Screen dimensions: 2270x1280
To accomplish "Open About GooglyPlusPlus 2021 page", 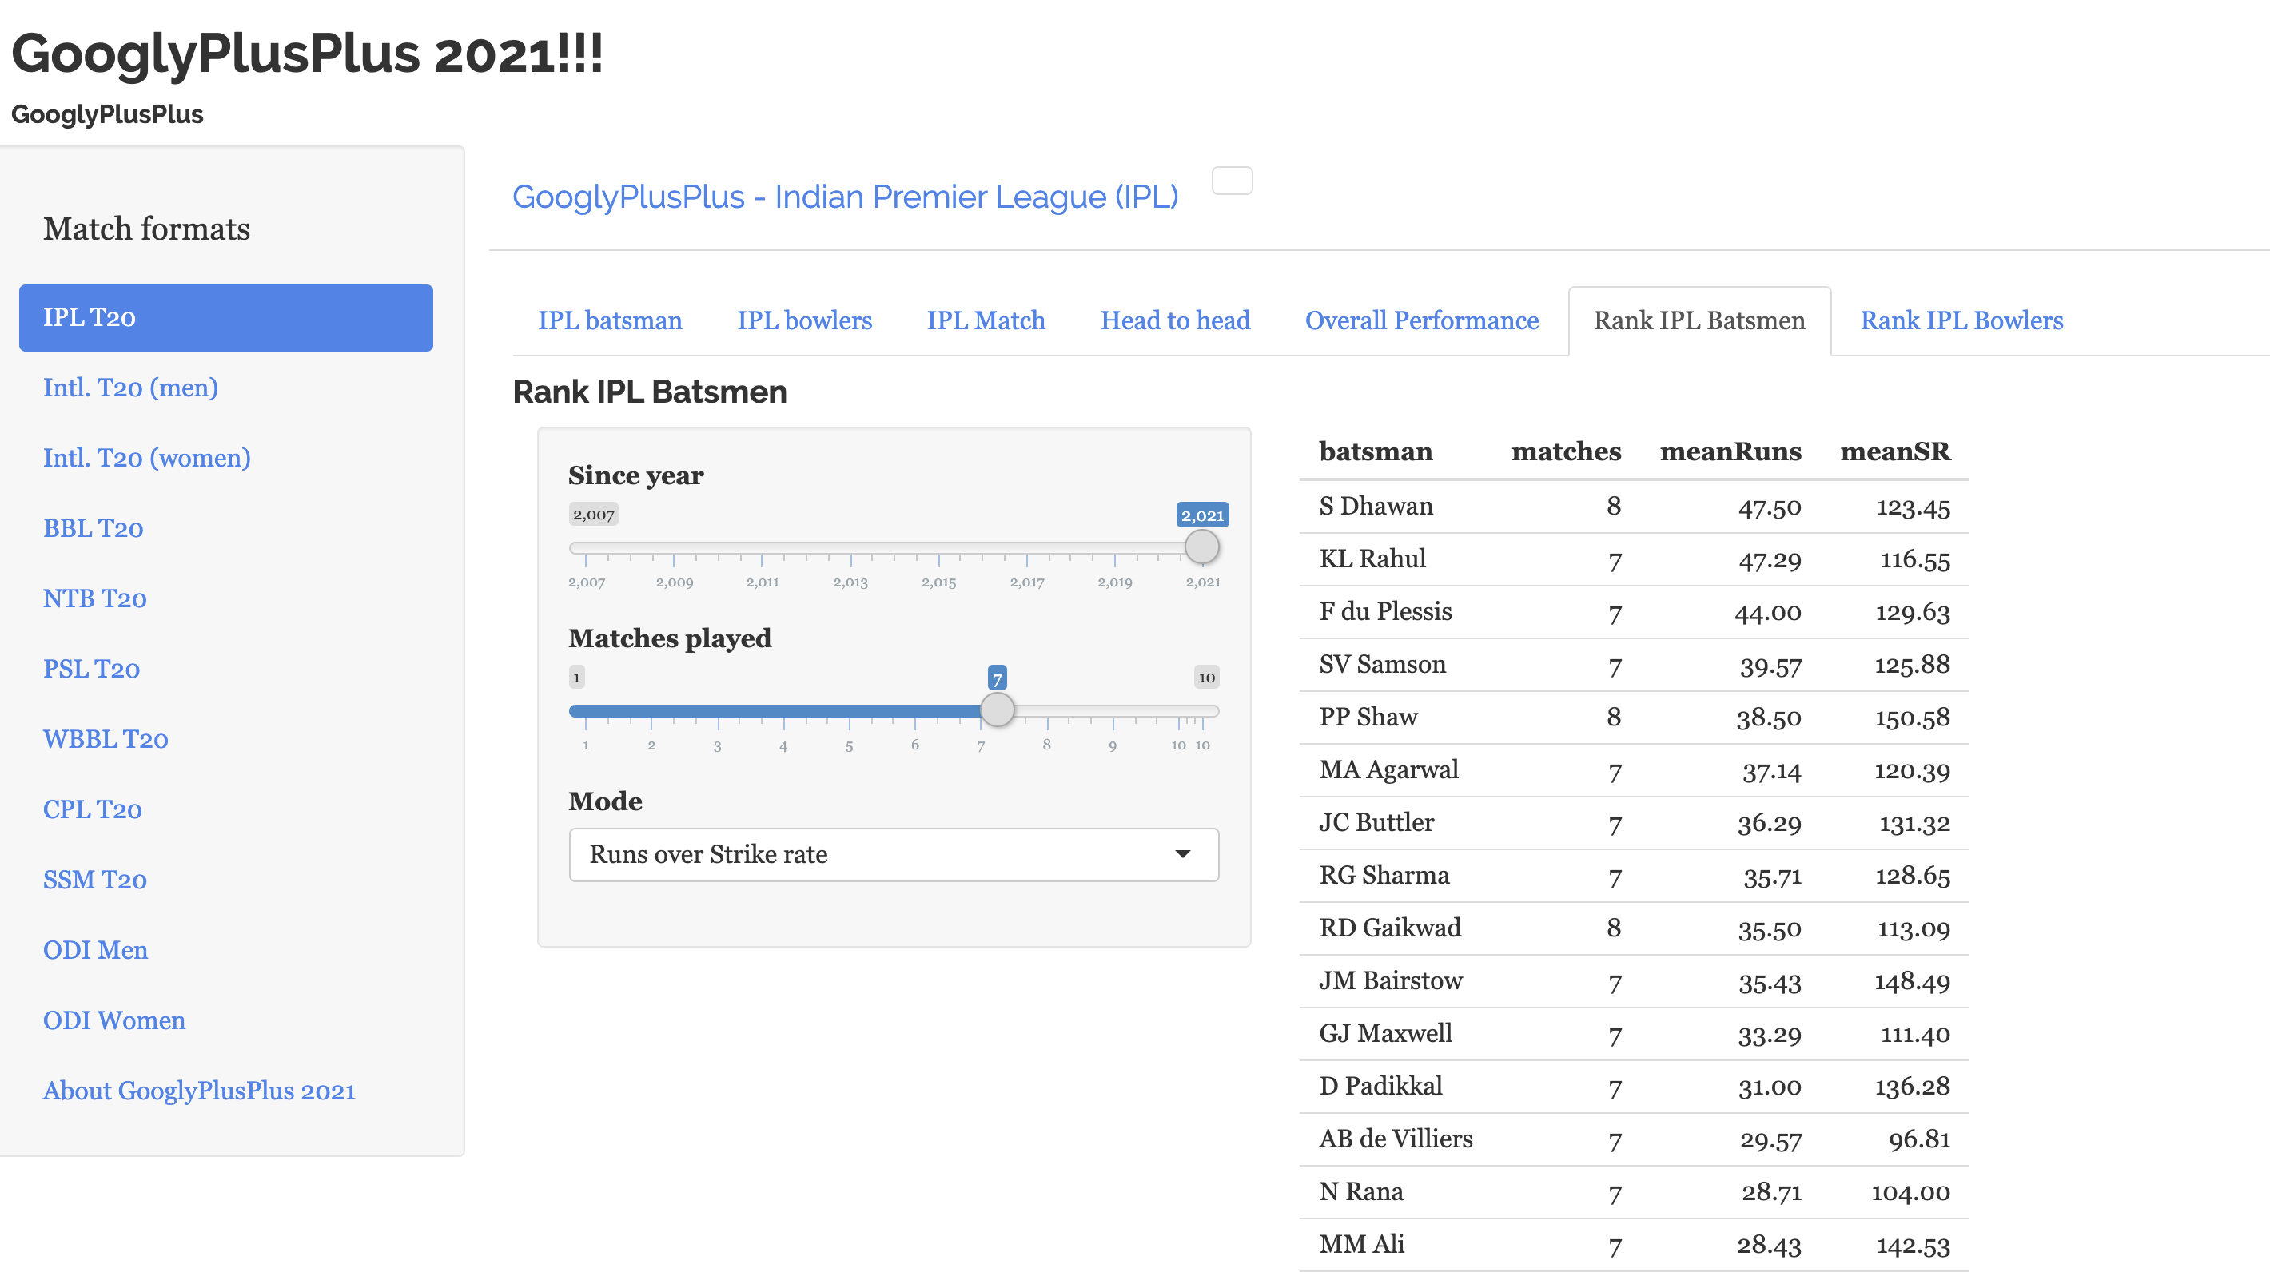I will [199, 1091].
